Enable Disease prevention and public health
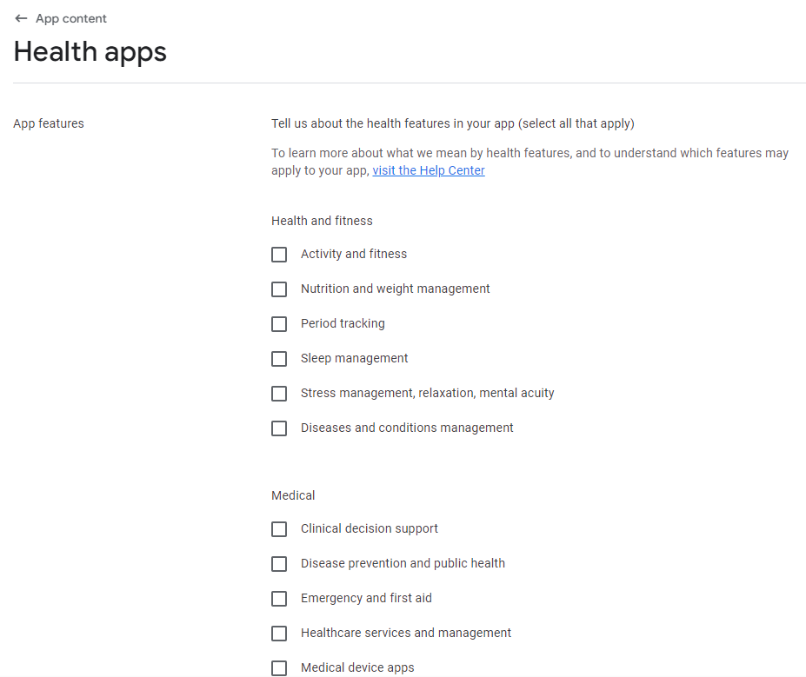 point(279,564)
